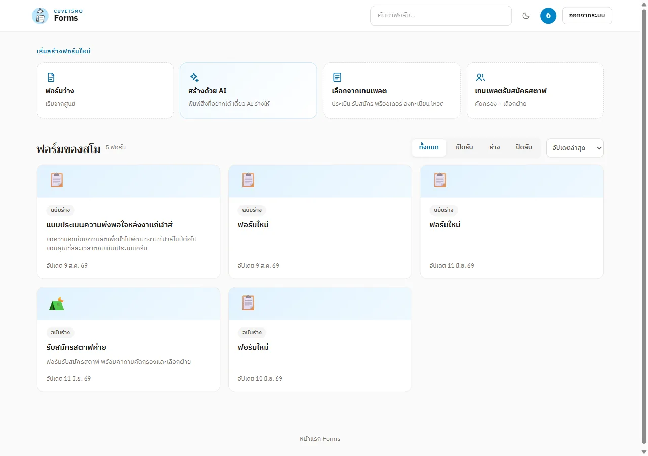648x456 pixels.
Task: Click the คัดกรอง + เลือกฝ่าย subtitle text
Action: 501,104
